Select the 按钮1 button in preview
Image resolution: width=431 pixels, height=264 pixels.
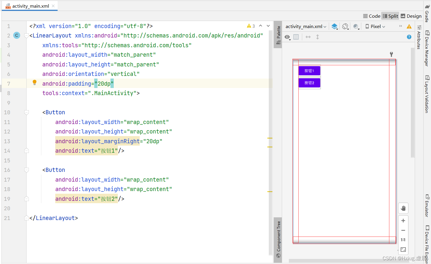click(309, 71)
